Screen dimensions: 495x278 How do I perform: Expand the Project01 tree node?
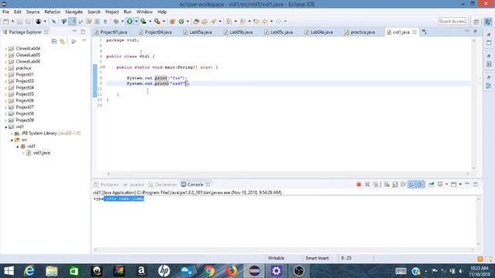pyautogui.click(x=5, y=75)
